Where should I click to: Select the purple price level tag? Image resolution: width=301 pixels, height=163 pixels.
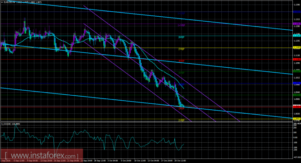click(297, 24)
